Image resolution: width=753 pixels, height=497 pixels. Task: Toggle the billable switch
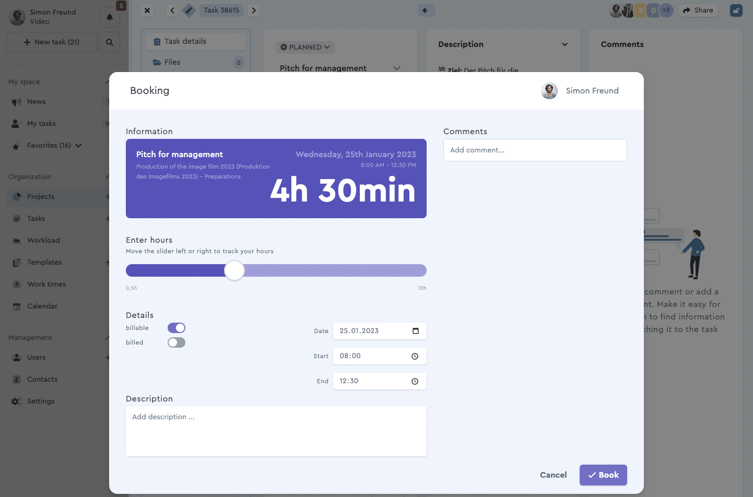click(177, 328)
